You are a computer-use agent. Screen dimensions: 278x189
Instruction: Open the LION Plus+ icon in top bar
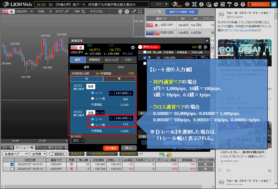[177, 4]
